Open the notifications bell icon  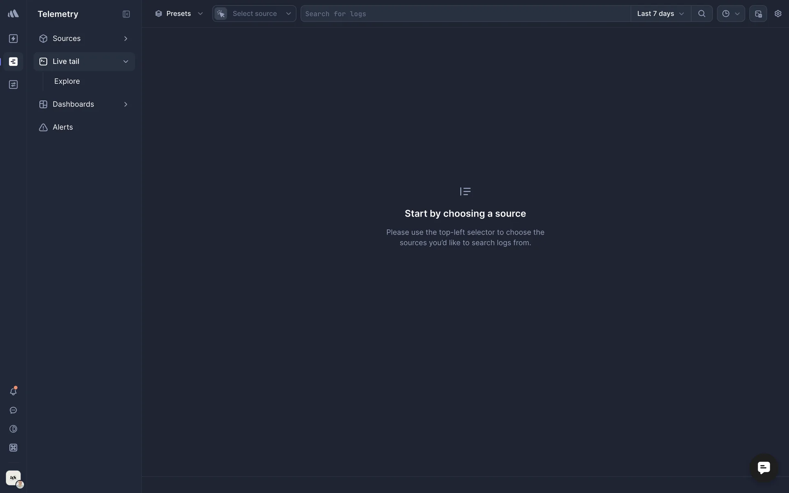[x=13, y=392]
